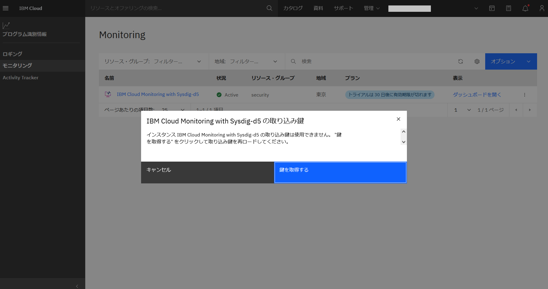
Task: Open the カタログ menu item
Action: click(293, 8)
